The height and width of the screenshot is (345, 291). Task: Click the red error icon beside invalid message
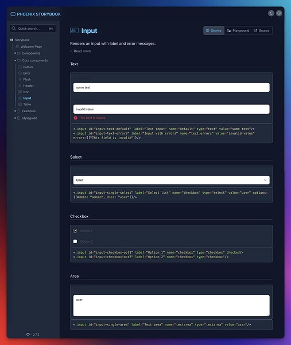(75, 118)
